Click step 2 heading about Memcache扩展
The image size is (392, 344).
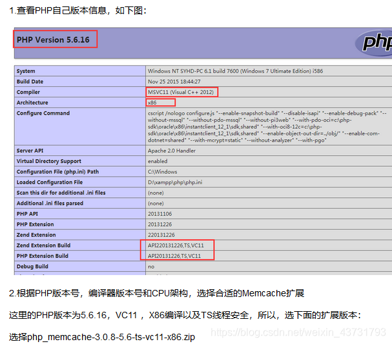pos(156,293)
